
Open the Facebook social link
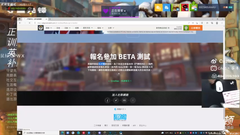107,100
